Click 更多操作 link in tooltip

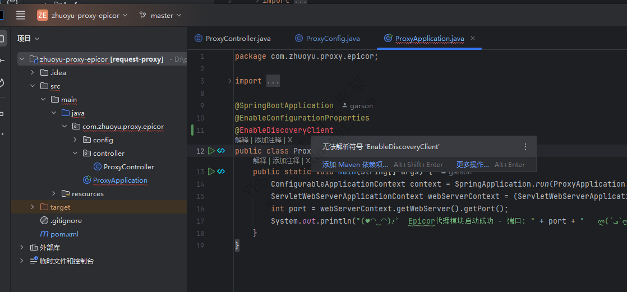473,165
